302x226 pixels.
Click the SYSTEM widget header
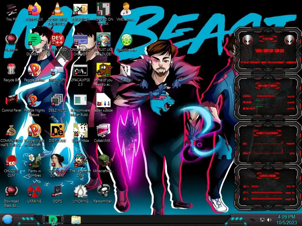pyautogui.click(x=268, y=86)
